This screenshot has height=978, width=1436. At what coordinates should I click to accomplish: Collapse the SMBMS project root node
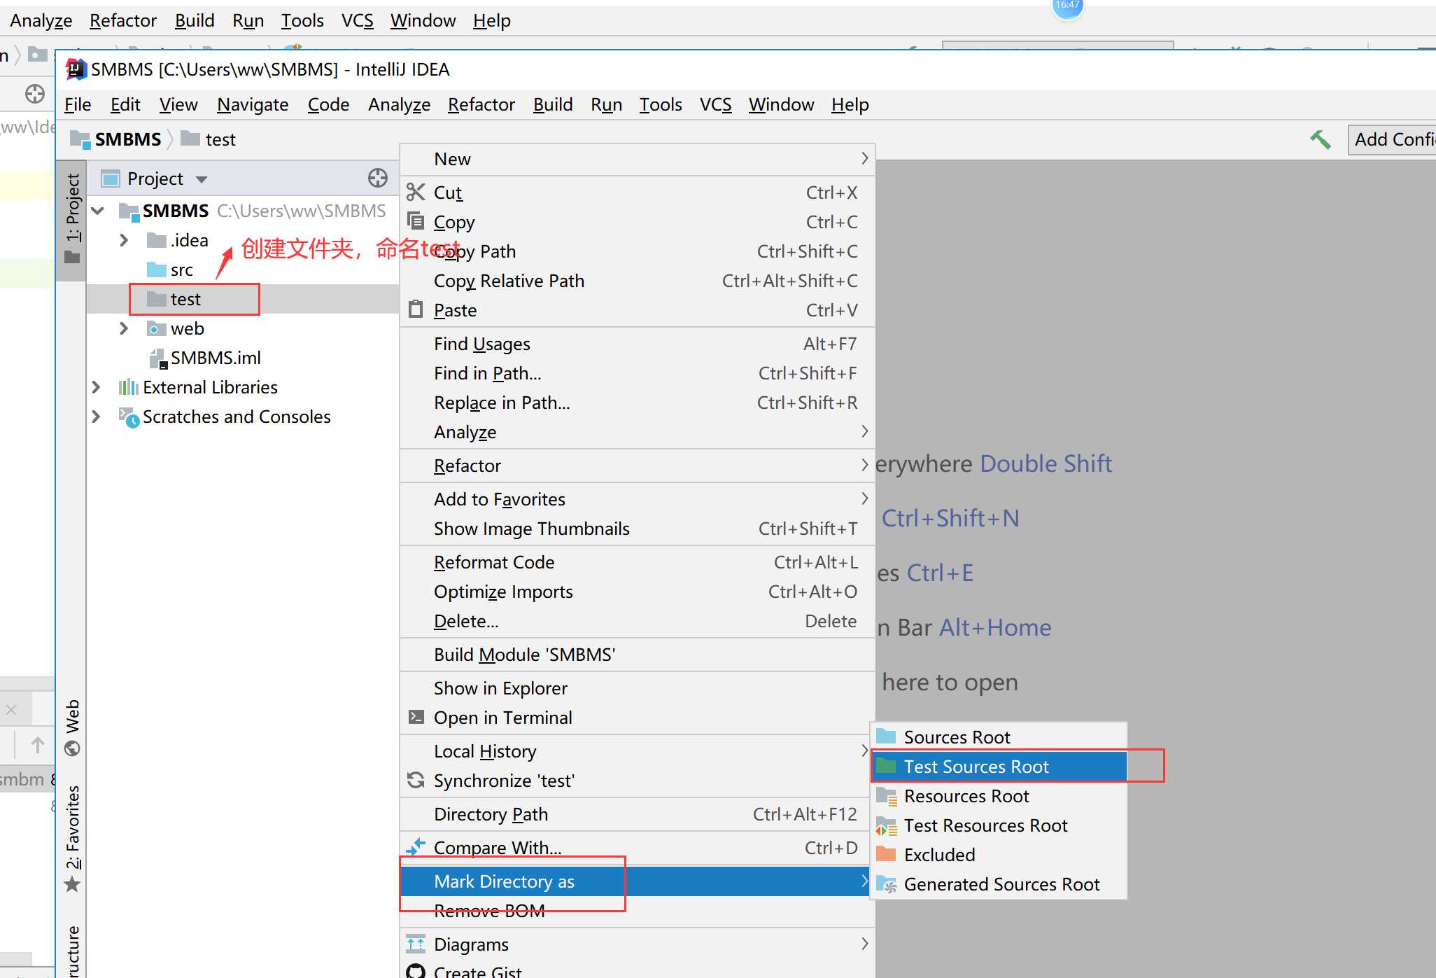pos(98,210)
